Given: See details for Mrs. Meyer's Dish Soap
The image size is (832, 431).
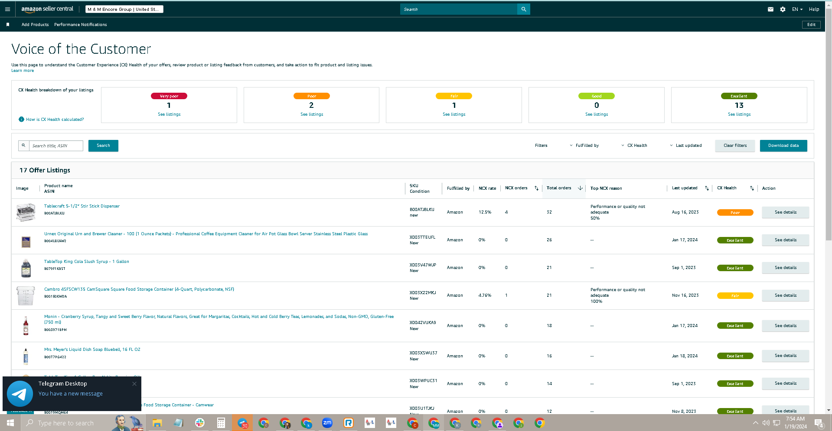Looking at the screenshot, I should click(x=785, y=356).
